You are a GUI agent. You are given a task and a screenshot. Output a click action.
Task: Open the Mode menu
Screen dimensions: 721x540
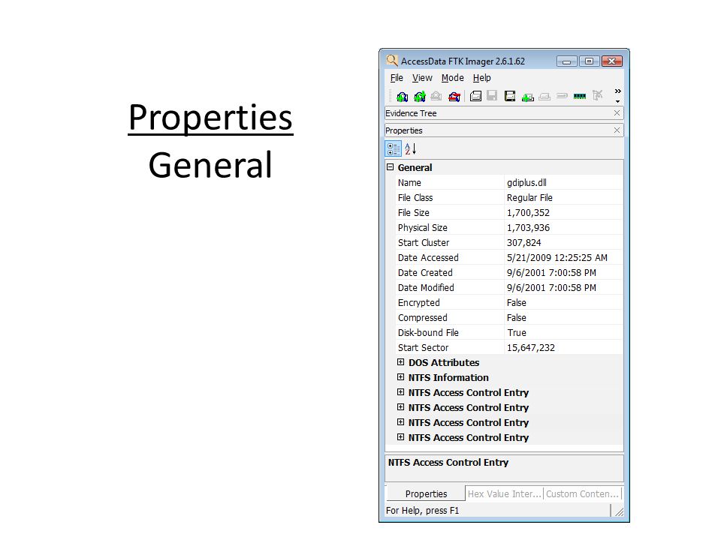pyautogui.click(x=452, y=78)
